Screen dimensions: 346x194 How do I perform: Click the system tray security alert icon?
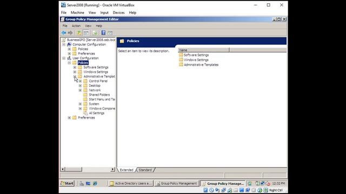[x=268, y=183]
